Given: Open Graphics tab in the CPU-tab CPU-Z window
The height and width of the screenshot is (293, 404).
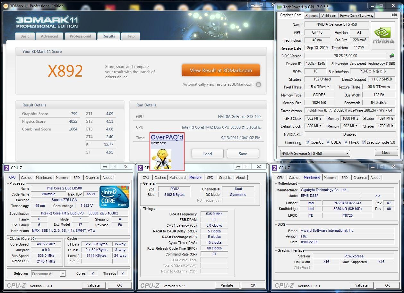Looking at the screenshot, I should (x=92, y=178).
